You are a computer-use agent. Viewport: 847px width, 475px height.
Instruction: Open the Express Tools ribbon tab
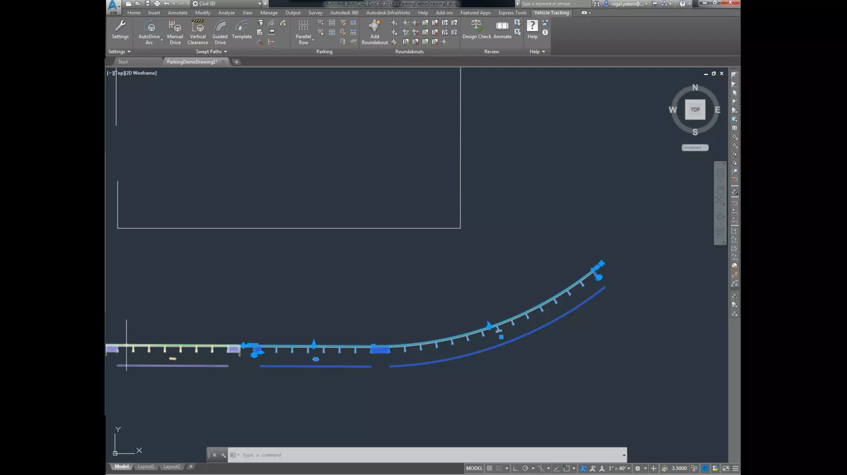click(x=512, y=13)
